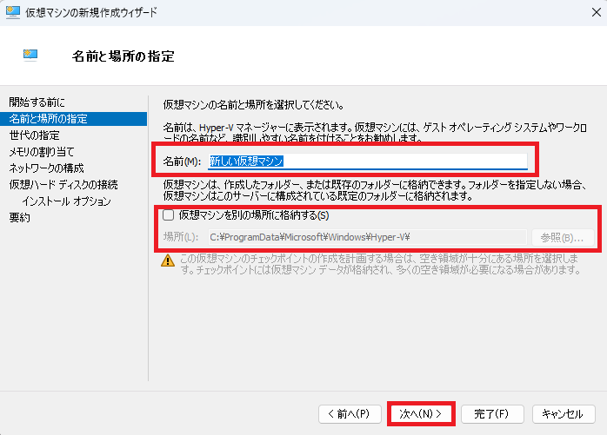This screenshot has height=435, width=607.
Task: Click the heading 名前と場所の指定
Action: [123, 56]
